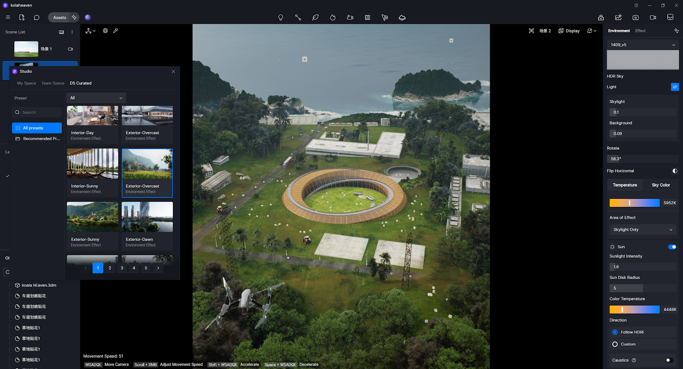Adjust the 5952K temperature slider
Image resolution: width=683 pixels, height=369 pixels.
(634, 203)
